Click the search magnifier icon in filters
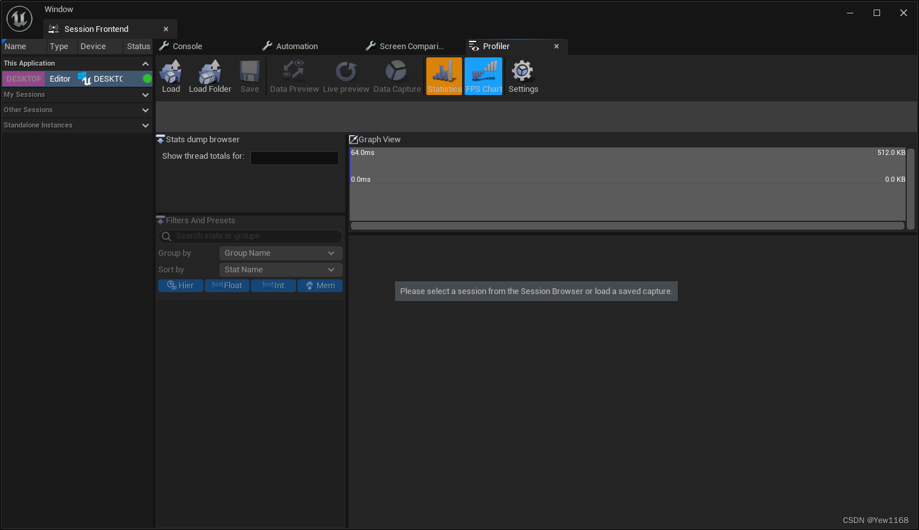Image resolution: width=919 pixels, height=530 pixels. coord(167,236)
